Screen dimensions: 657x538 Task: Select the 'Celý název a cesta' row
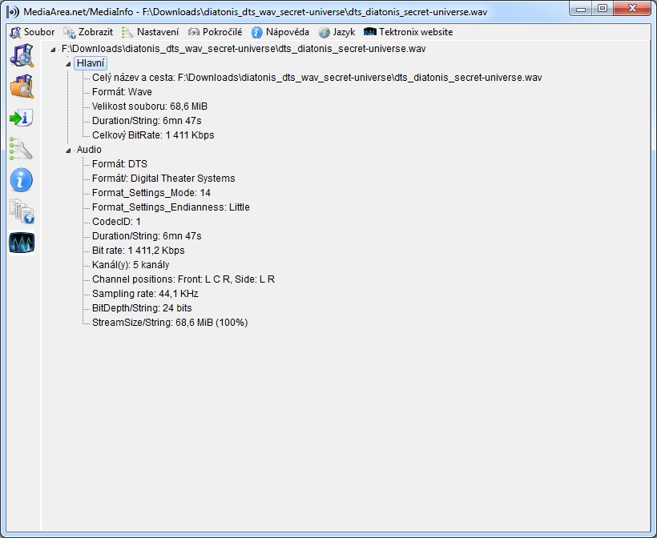coord(316,78)
